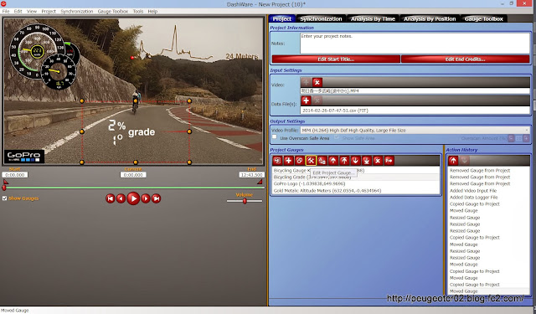Click the Edit Start Title button
The height and width of the screenshot is (314, 536).
tap(336, 59)
